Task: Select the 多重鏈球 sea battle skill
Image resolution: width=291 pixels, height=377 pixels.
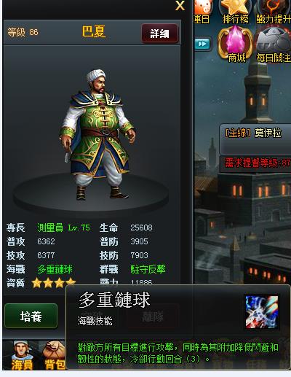Action: coord(55,269)
